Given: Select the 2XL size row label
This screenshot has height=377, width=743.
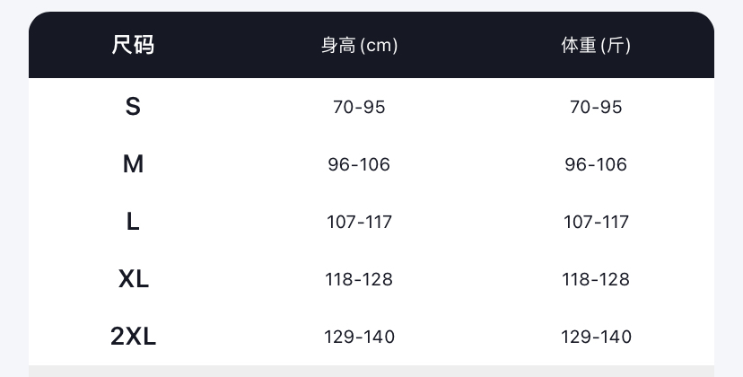Looking at the screenshot, I should coord(133,337).
